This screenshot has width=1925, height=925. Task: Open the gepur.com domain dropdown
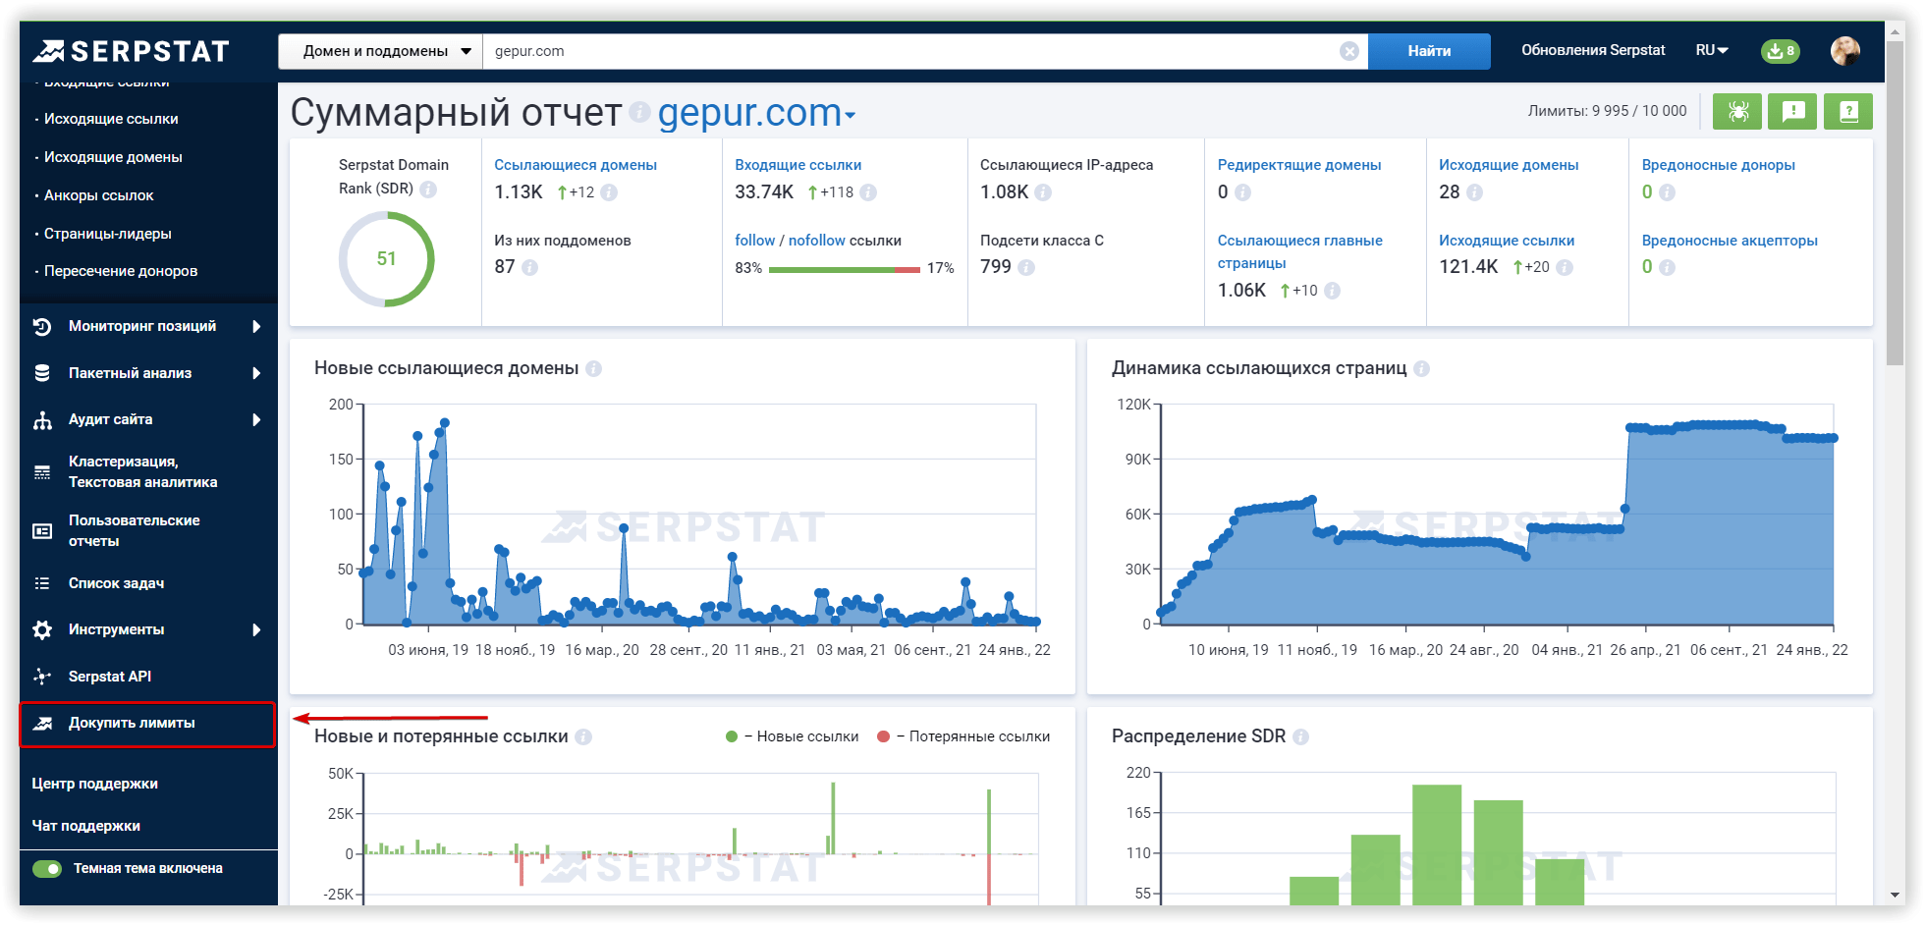click(x=756, y=113)
